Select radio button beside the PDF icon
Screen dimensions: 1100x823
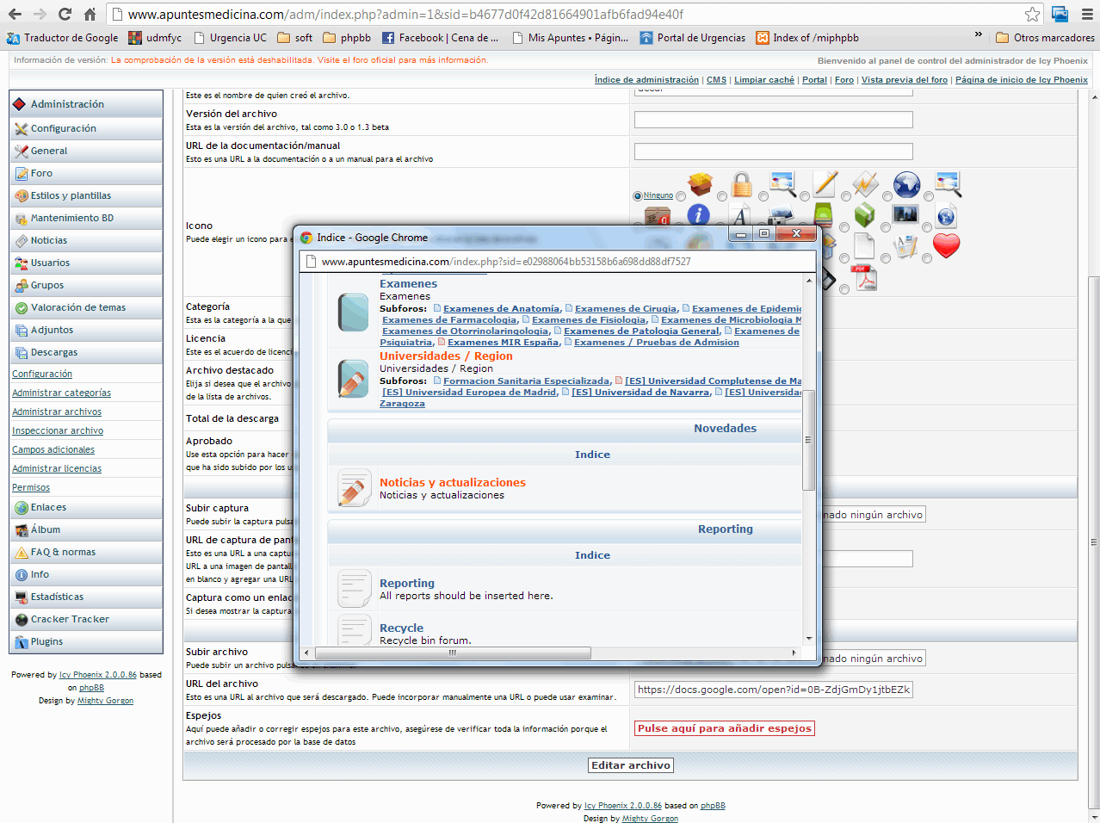pyautogui.click(x=844, y=289)
